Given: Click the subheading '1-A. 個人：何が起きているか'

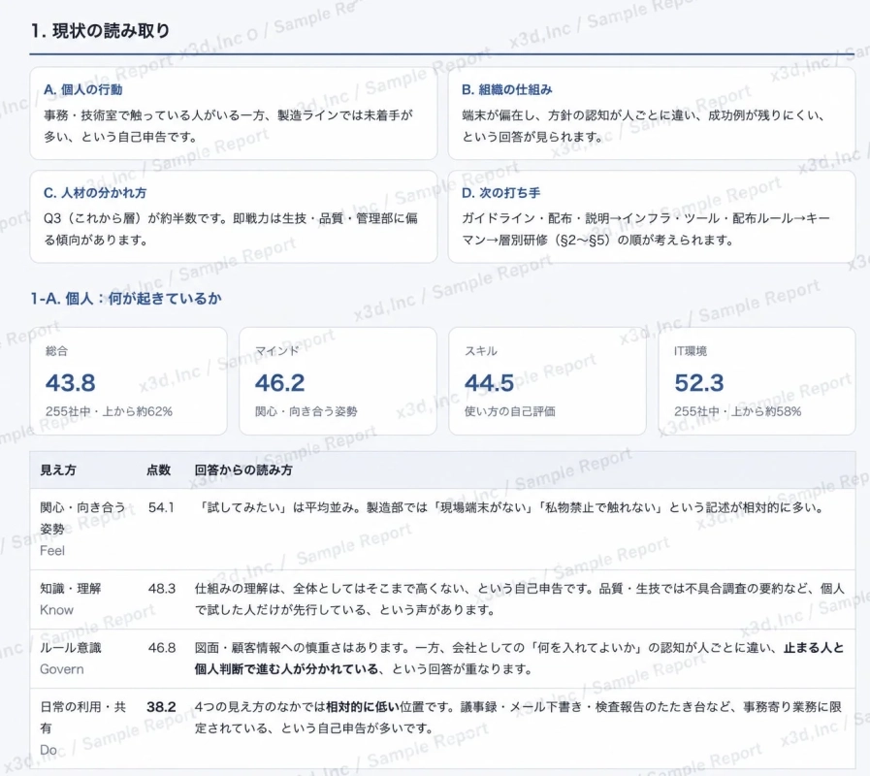Looking at the screenshot, I should click(x=126, y=298).
